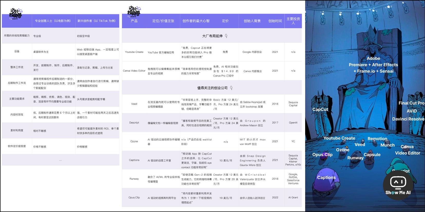Click the AVID label in the illustration
Viewport: 425px width, 212px height.
tap(412, 111)
